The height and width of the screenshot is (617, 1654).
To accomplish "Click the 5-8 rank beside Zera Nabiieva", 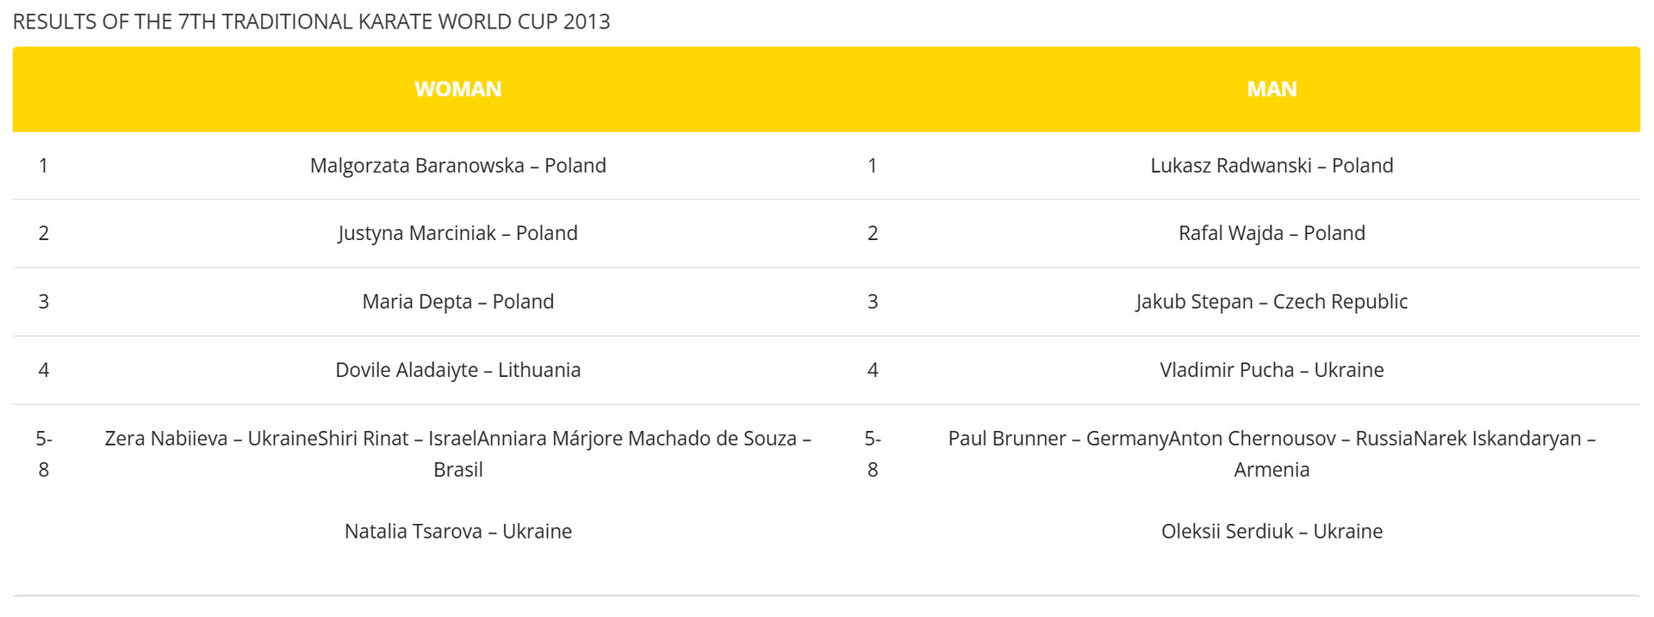I will [x=44, y=453].
